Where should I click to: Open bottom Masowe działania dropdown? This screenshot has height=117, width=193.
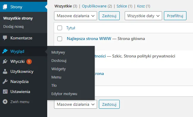75,104
